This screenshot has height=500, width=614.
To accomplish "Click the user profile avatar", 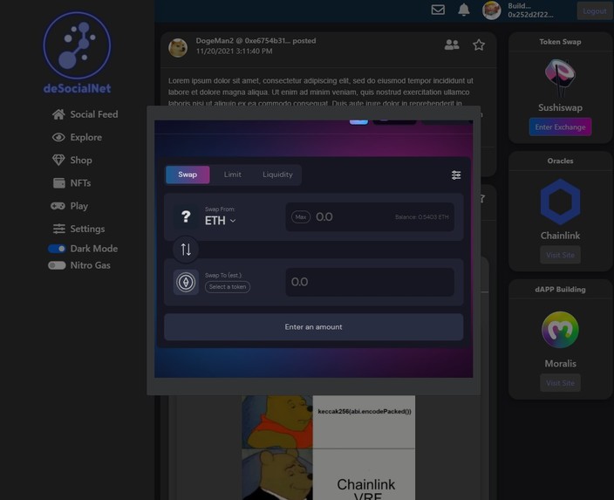I will [491, 10].
